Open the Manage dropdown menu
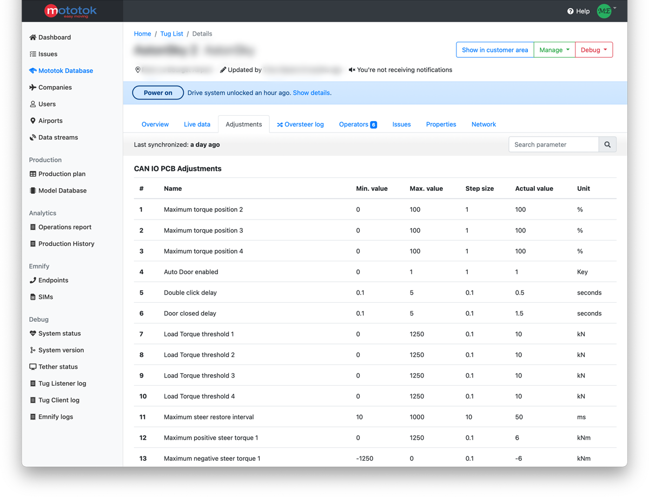This screenshot has width=649, height=497. pos(554,50)
